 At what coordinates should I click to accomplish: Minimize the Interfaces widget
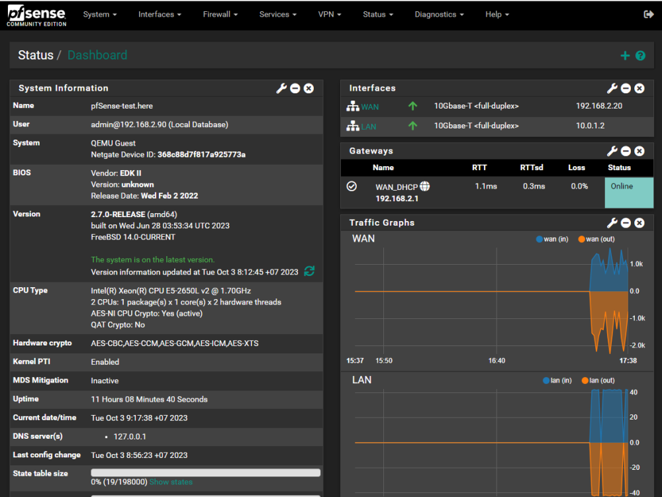626,88
